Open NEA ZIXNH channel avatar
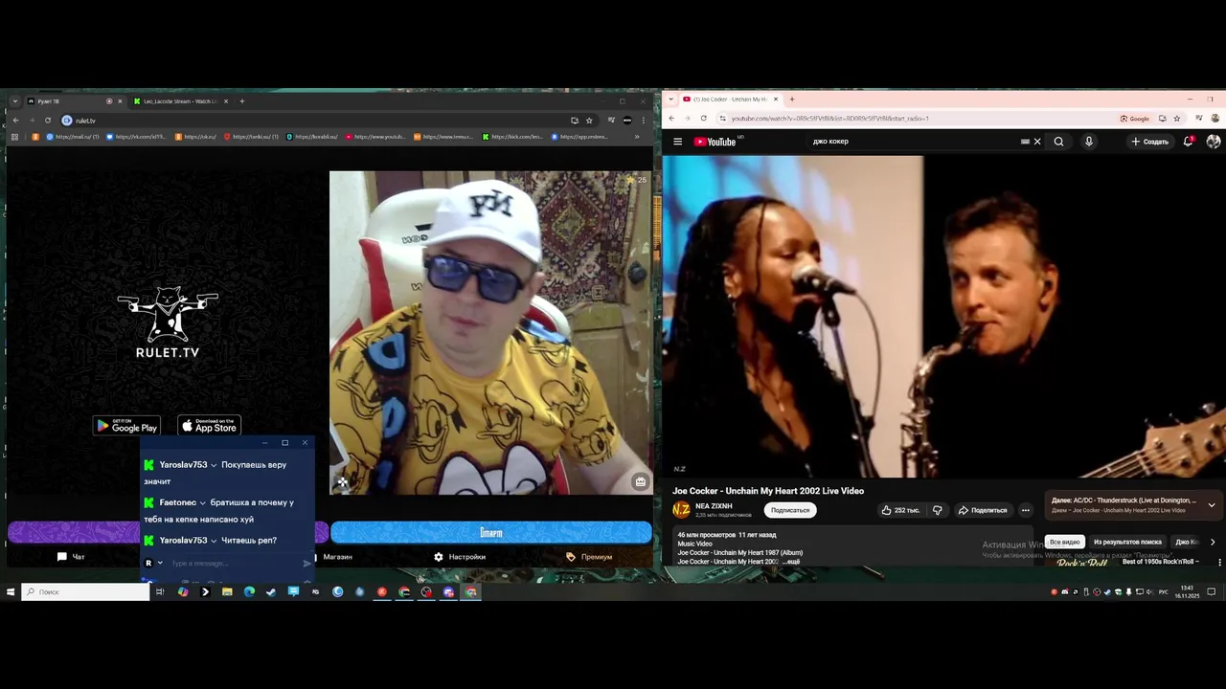1226x689 pixels. [681, 510]
